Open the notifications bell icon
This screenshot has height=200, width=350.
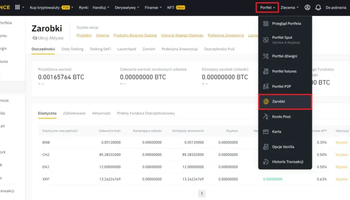[318, 7]
